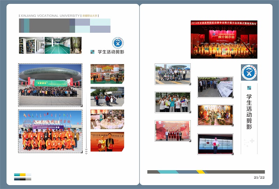Image resolution: width=279 pixels, height=189 pixels.
Task: Click the 21/22 page number
Action: 259,178
